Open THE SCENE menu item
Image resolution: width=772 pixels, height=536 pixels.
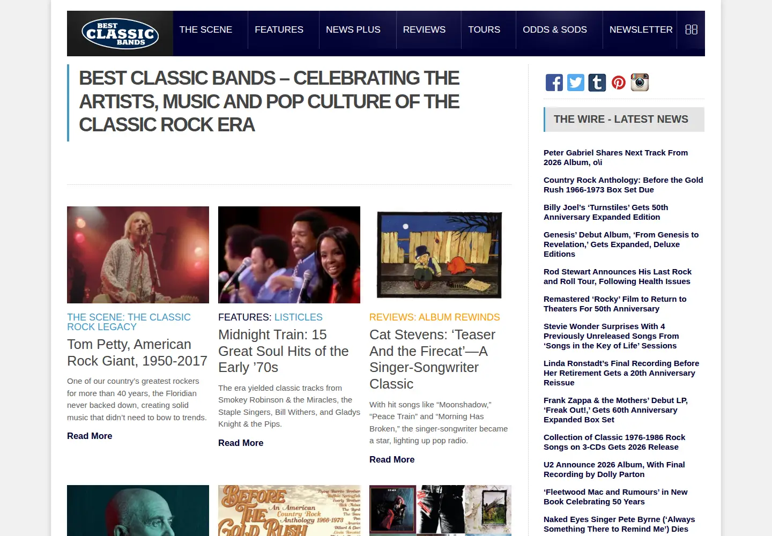[x=206, y=29]
